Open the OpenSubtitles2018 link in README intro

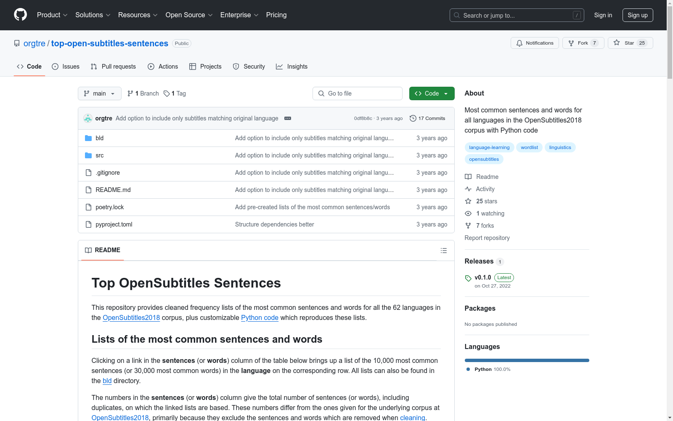point(131,317)
